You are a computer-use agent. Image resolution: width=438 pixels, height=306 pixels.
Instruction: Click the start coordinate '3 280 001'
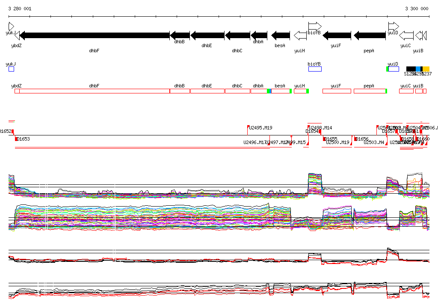pyautogui.click(x=20, y=9)
